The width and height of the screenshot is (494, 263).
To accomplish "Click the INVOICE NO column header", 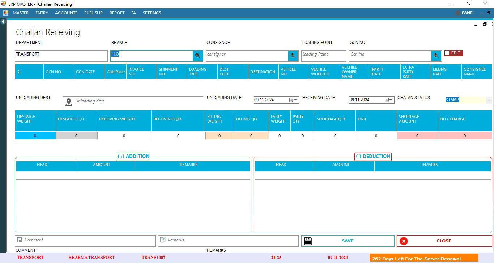I will click(x=141, y=72).
